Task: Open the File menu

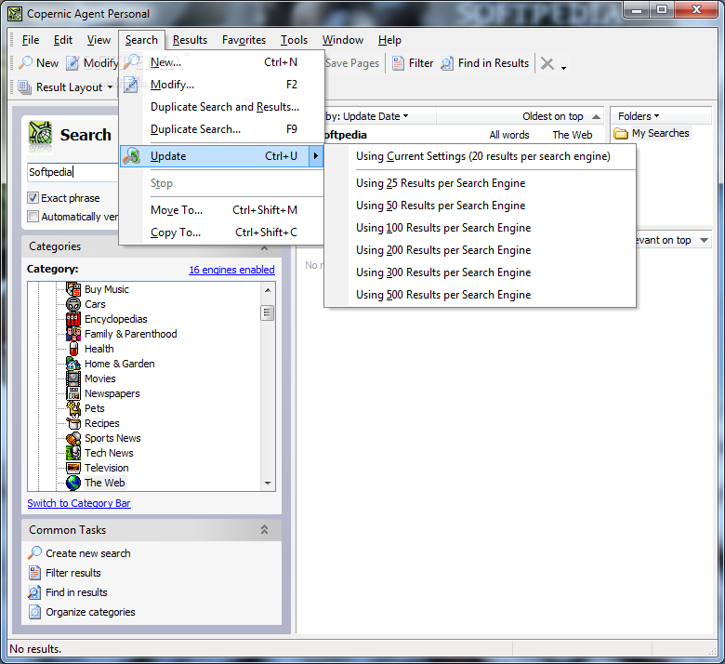Action: pyautogui.click(x=31, y=40)
